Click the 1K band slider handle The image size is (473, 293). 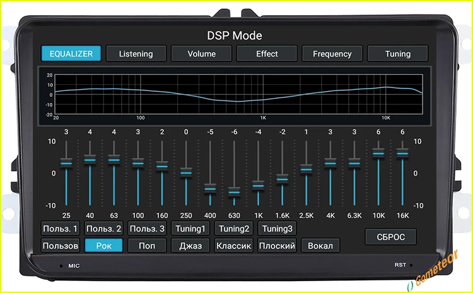[x=258, y=185]
